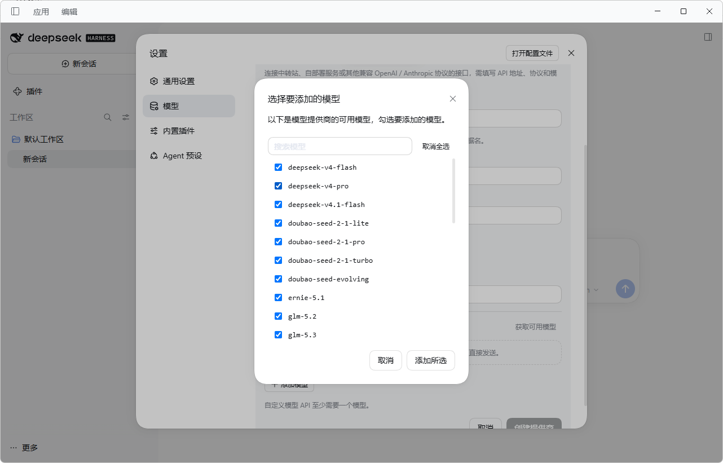Viewport: 723px width, 463px height.
Task: Click the send arrow button
Action: point(625,289)
